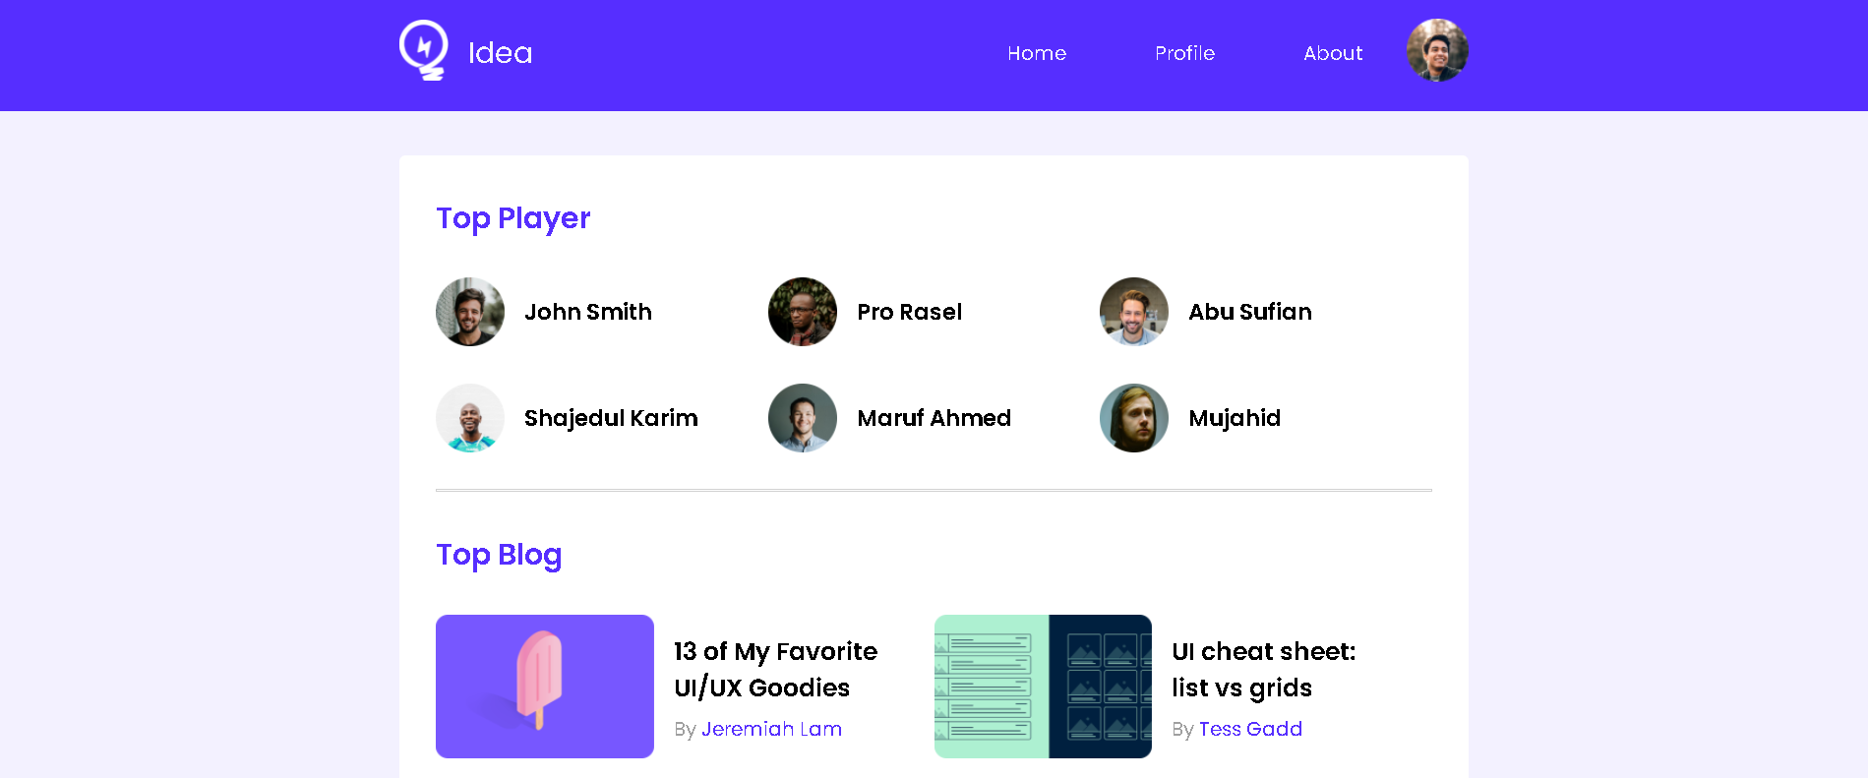Click Maruf Ahmed's avatar picture
Viewport: 1868px width, 778px height.
pyautogui.click(x=803, y=418)
